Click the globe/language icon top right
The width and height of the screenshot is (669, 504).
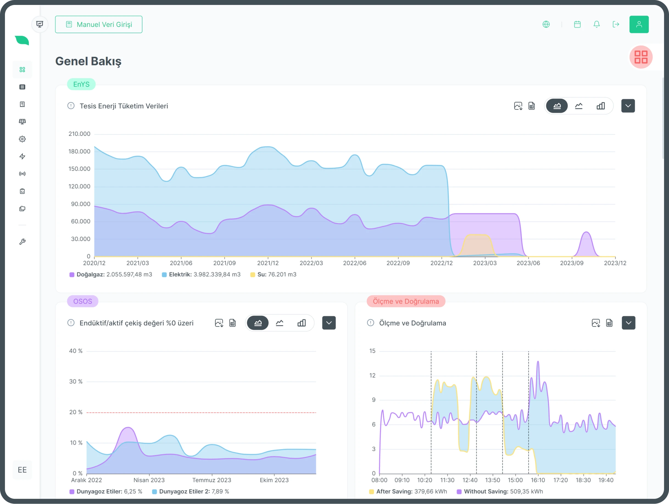point(546,24)
